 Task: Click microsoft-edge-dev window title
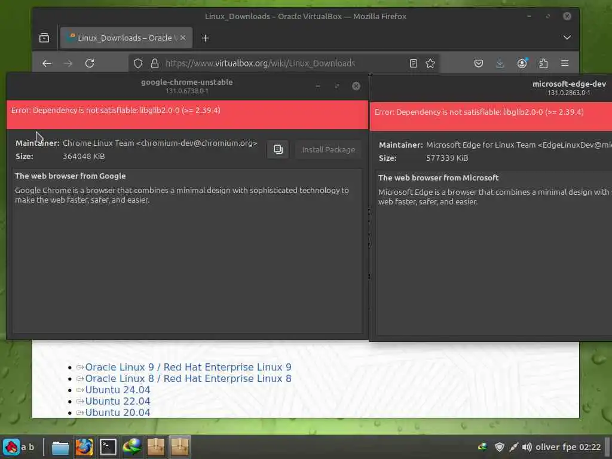tap(569, 84)
